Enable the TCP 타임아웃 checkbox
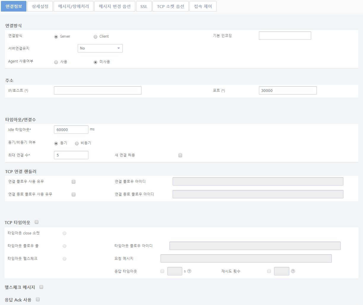The height and width of the screenshot is (305, 363). [x=37, y=222]
